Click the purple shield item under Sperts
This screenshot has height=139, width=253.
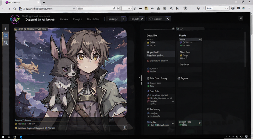pos(186,43)
